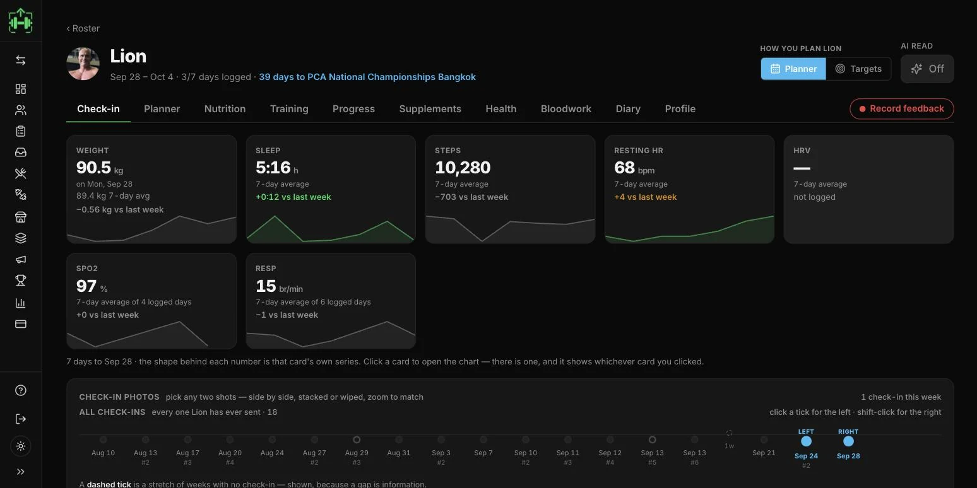
Task: Click the Record feedback button
Action: [x=901, y=108]
